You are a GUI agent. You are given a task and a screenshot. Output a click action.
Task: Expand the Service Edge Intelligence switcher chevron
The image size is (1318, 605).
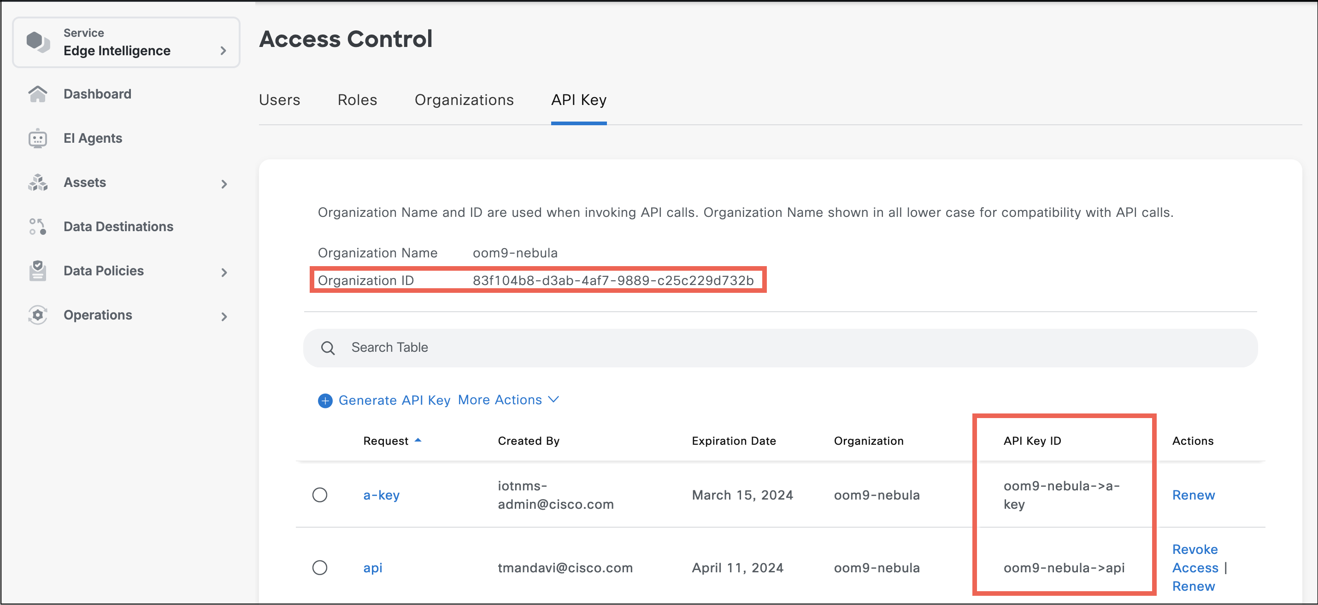click(223, 51)
